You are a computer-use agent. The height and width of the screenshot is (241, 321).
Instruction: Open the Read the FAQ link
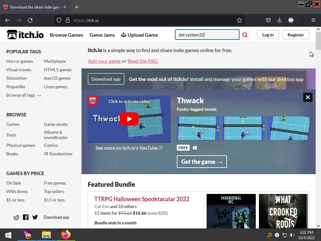click(x=143, y=61)
